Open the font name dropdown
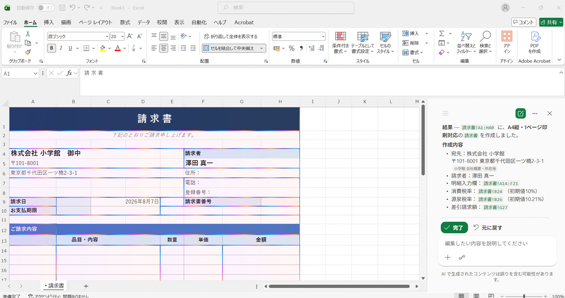Viewport: 565px width, 298px height. pyautogui.click(x=107, y=36)
